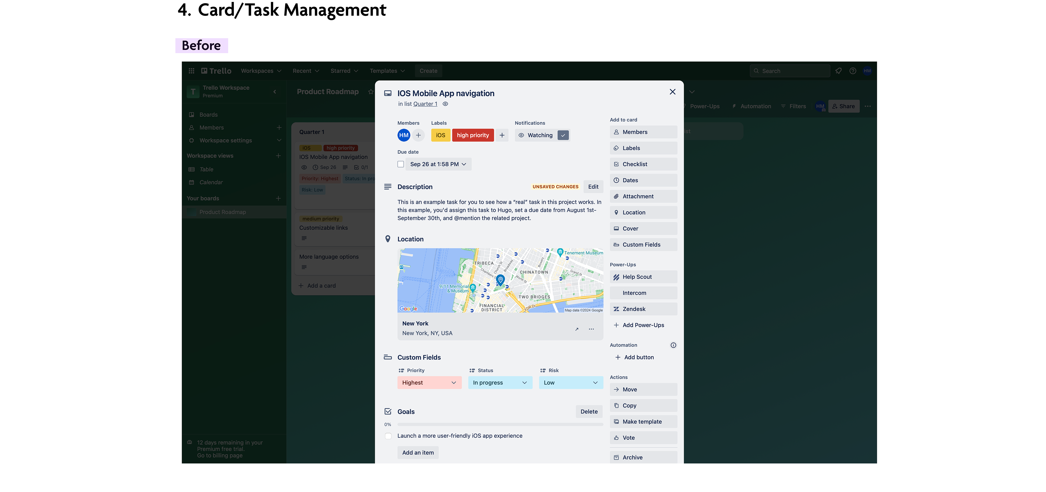The width and height of the screenshot is (1046, 492).
Task: Open the Zendesk Power-Up
Action: pos(643,309)
